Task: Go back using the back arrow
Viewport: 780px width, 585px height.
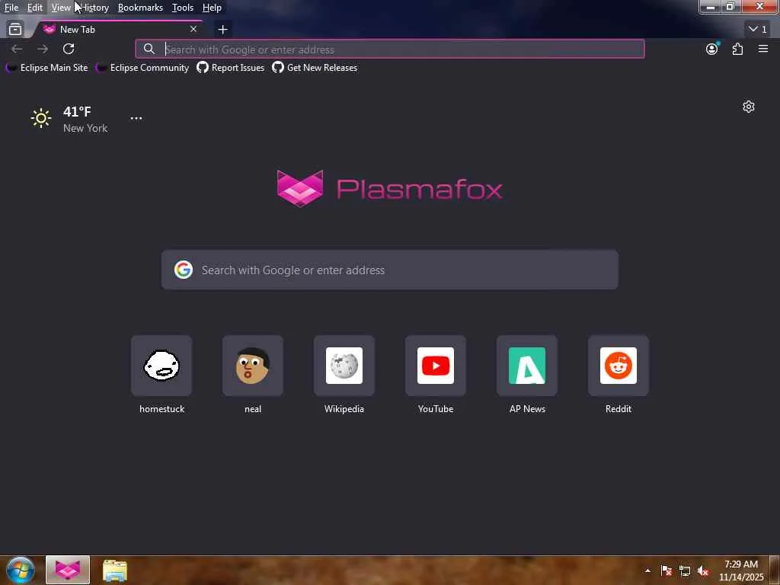Action: pos(17,49)
